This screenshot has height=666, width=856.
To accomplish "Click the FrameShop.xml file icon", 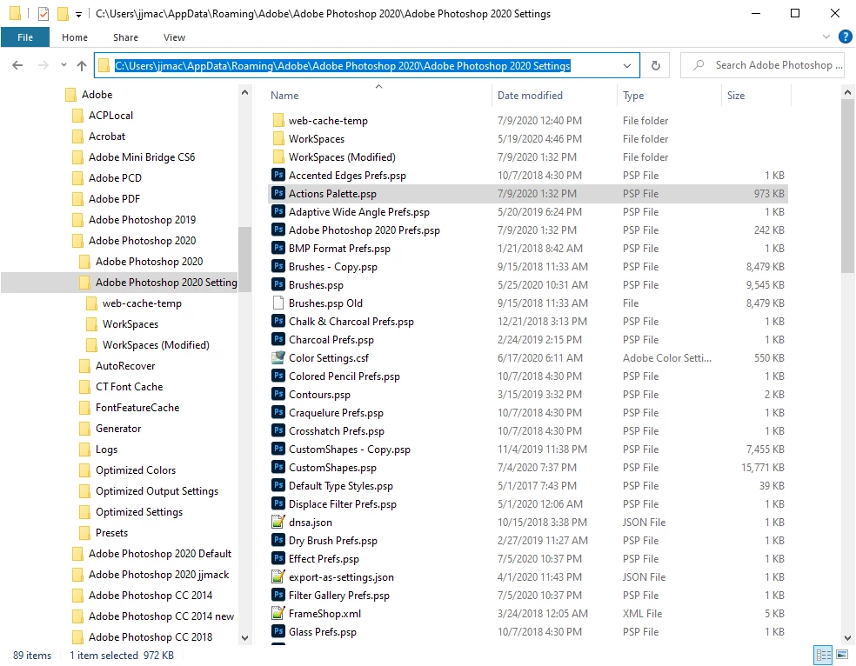I will [278, 613].
